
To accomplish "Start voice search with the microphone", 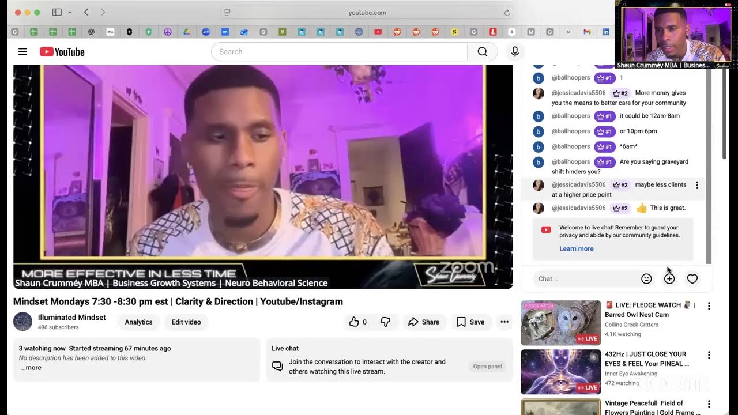I will (x=515, y=52).
